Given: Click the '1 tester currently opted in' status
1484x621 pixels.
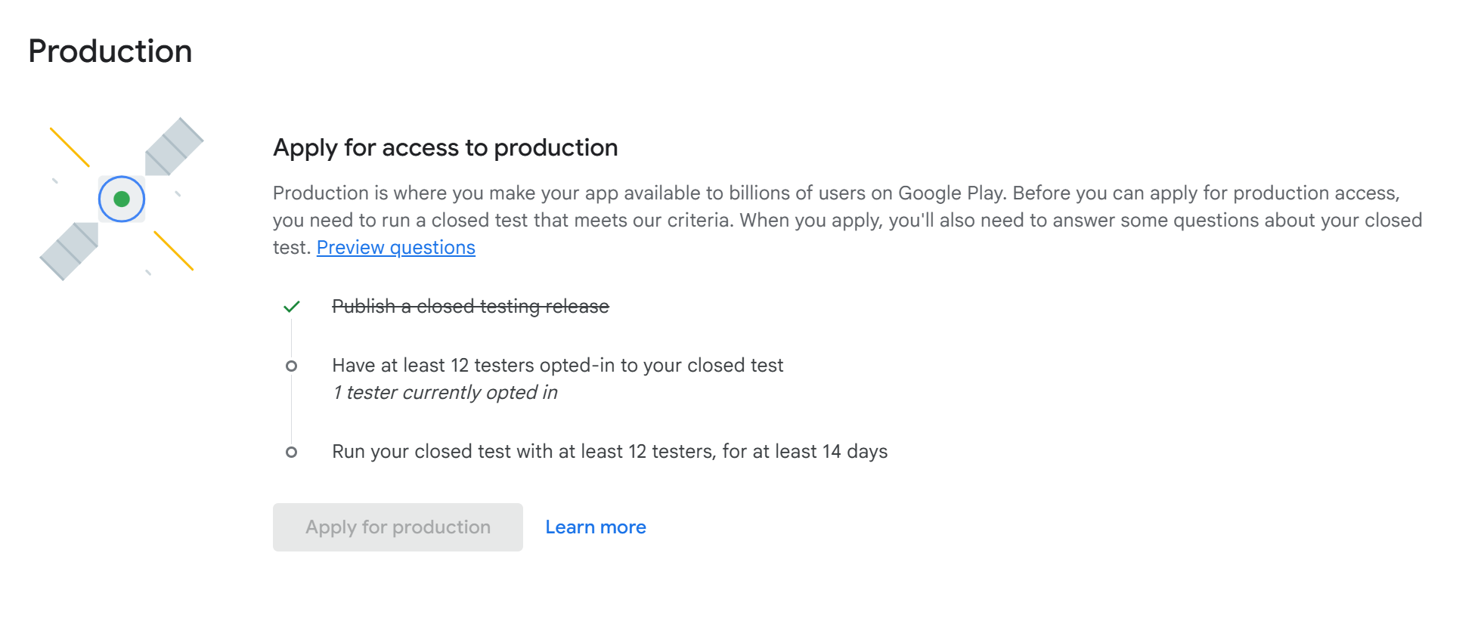Looking at the screenshot, I should [x=445, y=393].
